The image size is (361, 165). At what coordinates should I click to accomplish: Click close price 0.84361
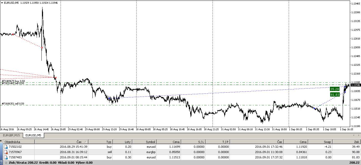(302, 152)
